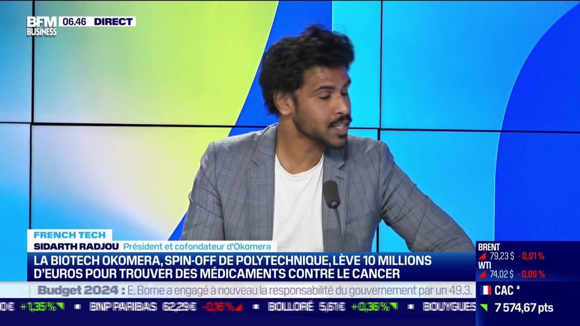Image resolution: width=580 pixels, height=326 pixels.
Task: Click the red arrow after BNP Paribas -0,16%
Action: 238,306
